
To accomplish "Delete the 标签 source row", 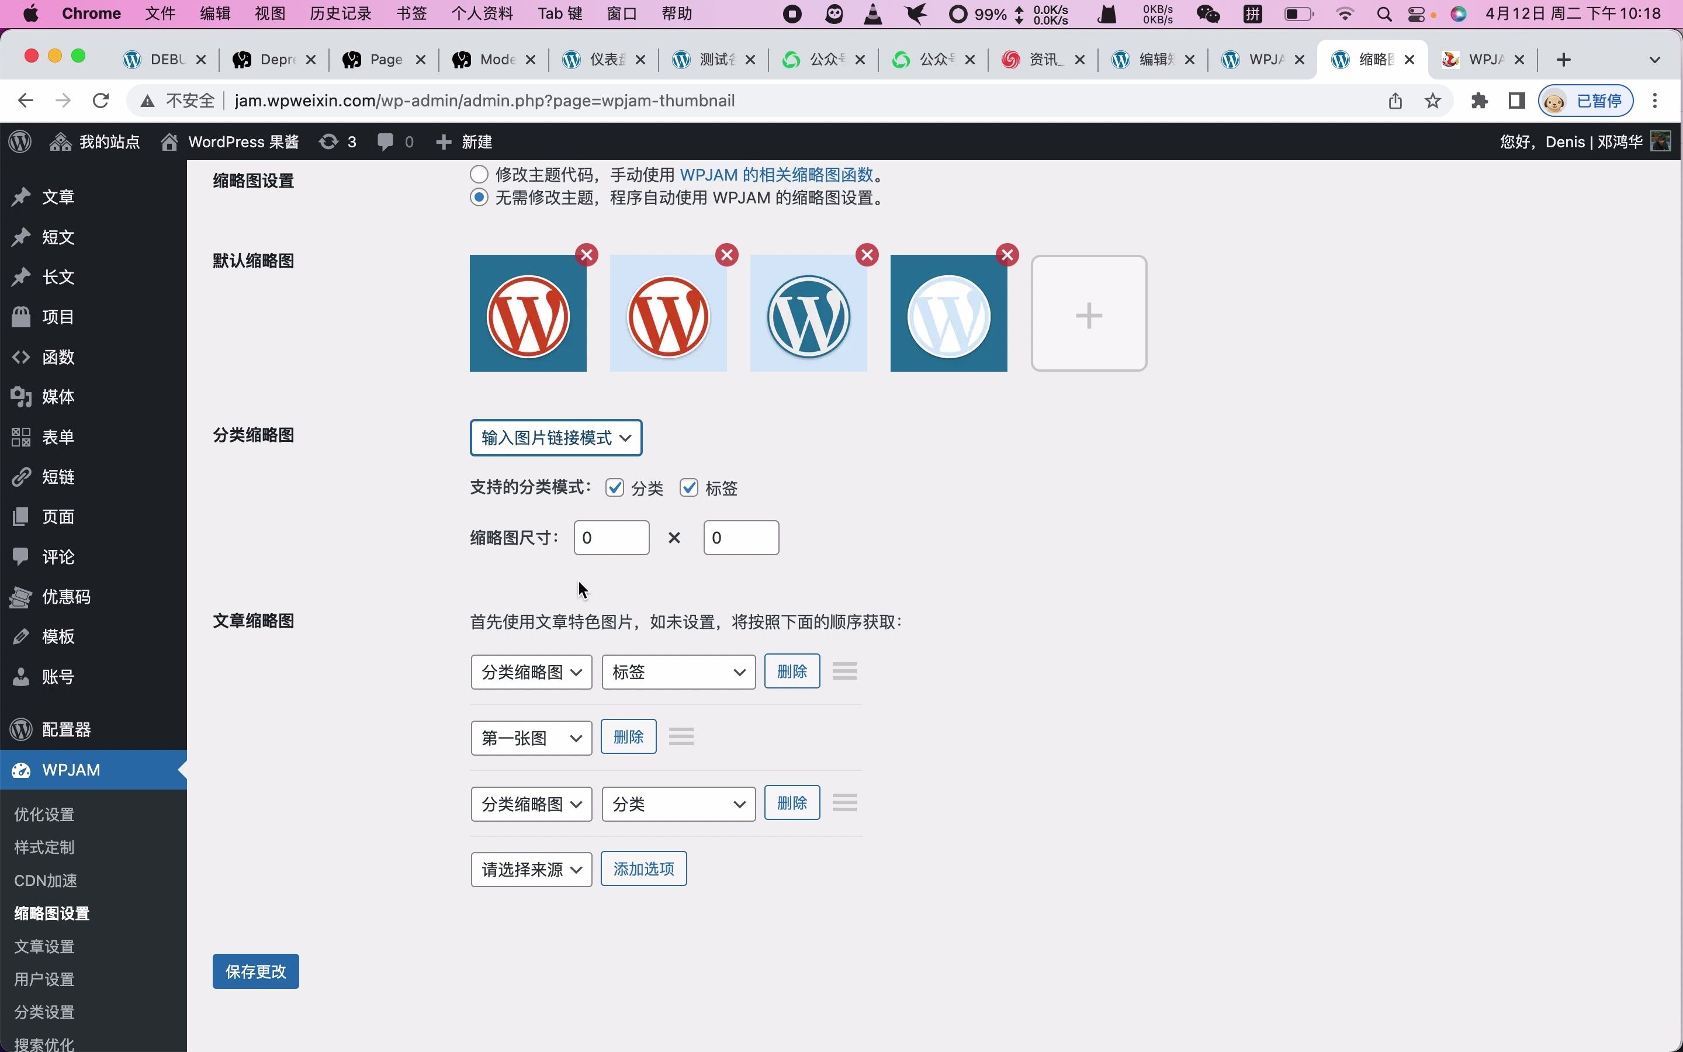I will click(x=792, y=672).
